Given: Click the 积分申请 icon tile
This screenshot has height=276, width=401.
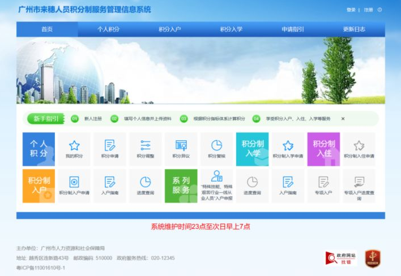Looking at the screenshot, I should pos(110,146).
